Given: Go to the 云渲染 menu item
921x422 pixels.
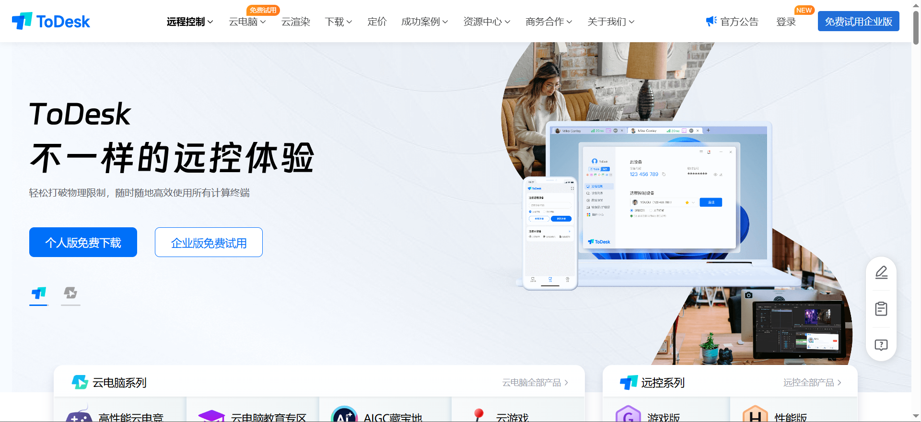Looking at the screenshot, I should (296, 22).
